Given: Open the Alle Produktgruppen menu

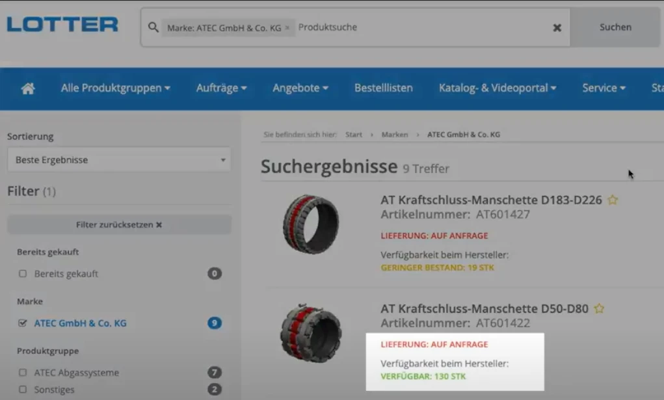Looking at the screenshot, I should click(115, 88).
